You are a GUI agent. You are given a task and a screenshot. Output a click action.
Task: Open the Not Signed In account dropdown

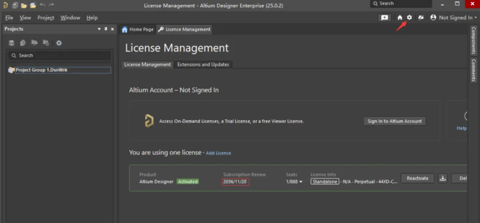tap(454, 18)
